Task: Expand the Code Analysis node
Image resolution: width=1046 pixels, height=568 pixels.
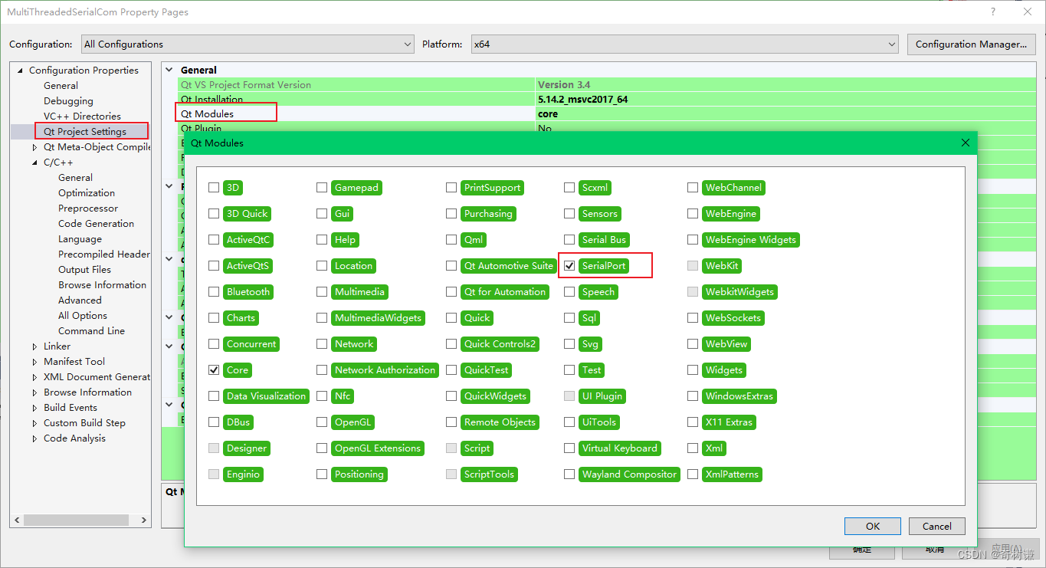Action: [34, 438]
